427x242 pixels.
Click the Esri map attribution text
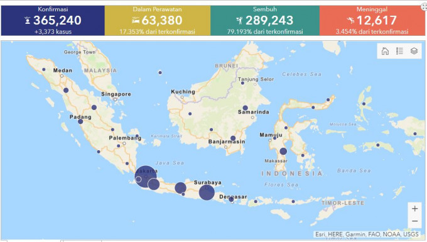coord(367,234)
